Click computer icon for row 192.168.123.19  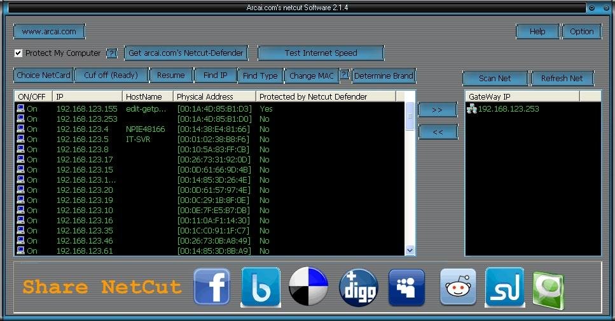[20, 200]
